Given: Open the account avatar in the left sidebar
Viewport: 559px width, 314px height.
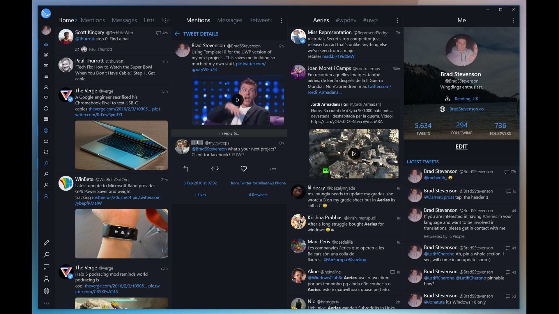Looking at the screenshot, I should (46, 30).
